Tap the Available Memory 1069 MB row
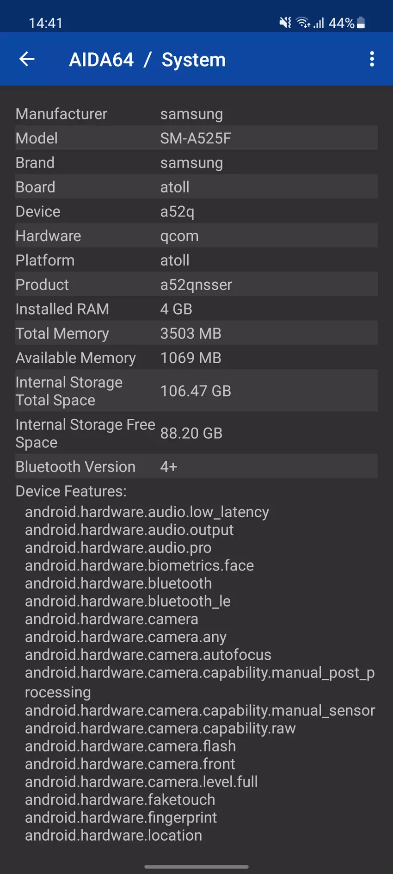The image size is (393, 874). 196,358
